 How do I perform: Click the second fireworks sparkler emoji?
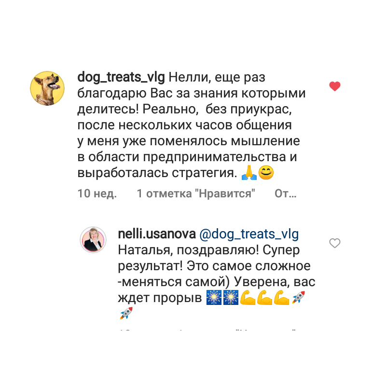(x=231, y=297)
